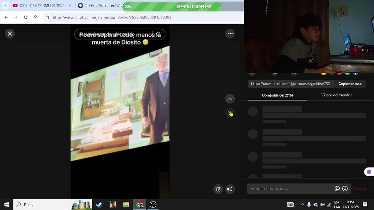This screenshot has height=210, width=374.
Task: Click the microphone tray icon
Action: (309, 204)
